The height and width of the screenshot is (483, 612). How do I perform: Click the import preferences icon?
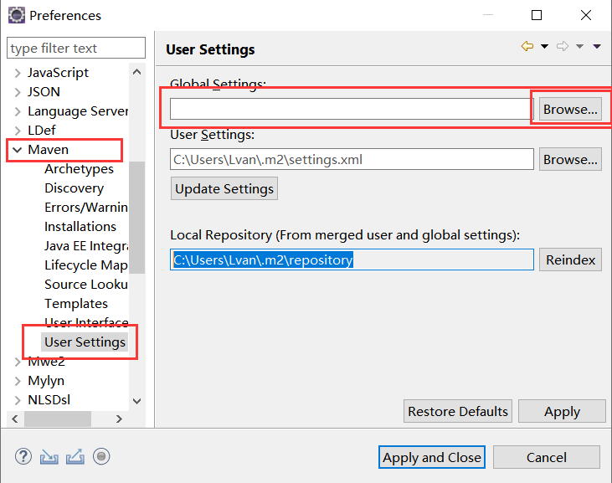click(x=49, y=457)
